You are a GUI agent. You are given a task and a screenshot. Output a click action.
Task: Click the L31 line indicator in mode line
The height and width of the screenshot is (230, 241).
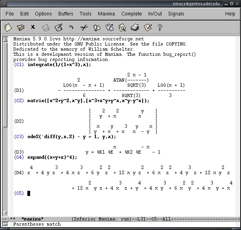pyautogui.click(x=142, y=219)
